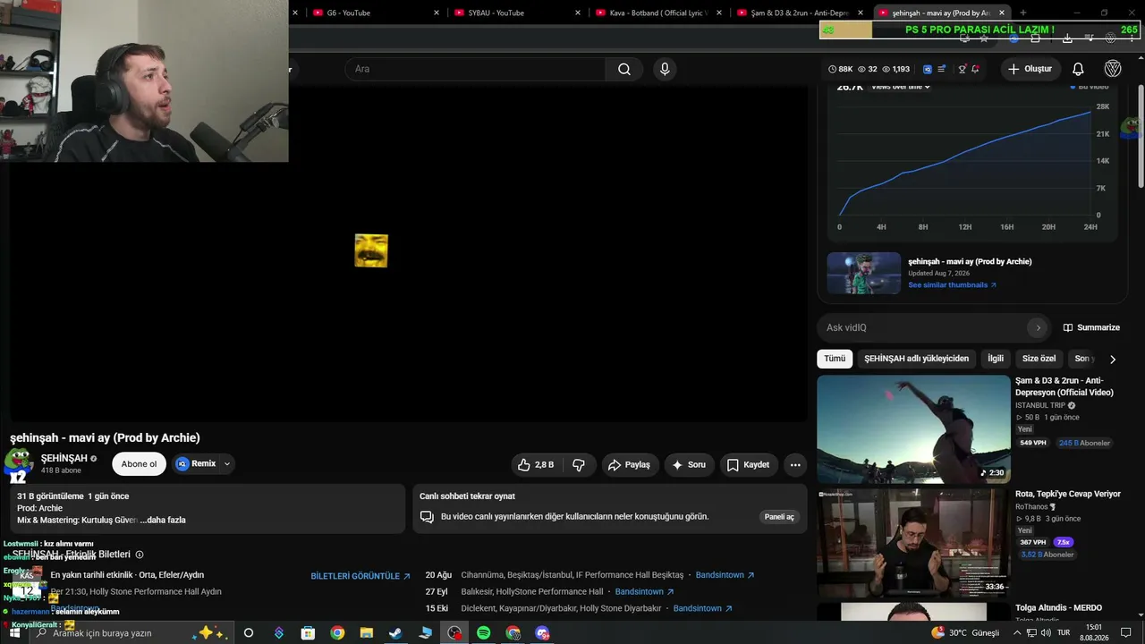Click the Windows Start button
Viewport: 1145px width, 644px height.
tap(14, 633)
